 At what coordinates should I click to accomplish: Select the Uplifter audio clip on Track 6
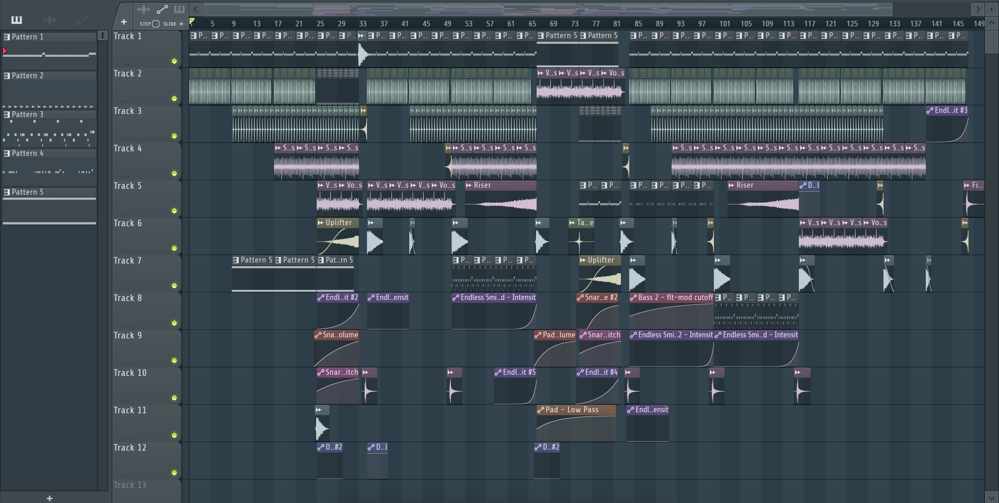338,236
